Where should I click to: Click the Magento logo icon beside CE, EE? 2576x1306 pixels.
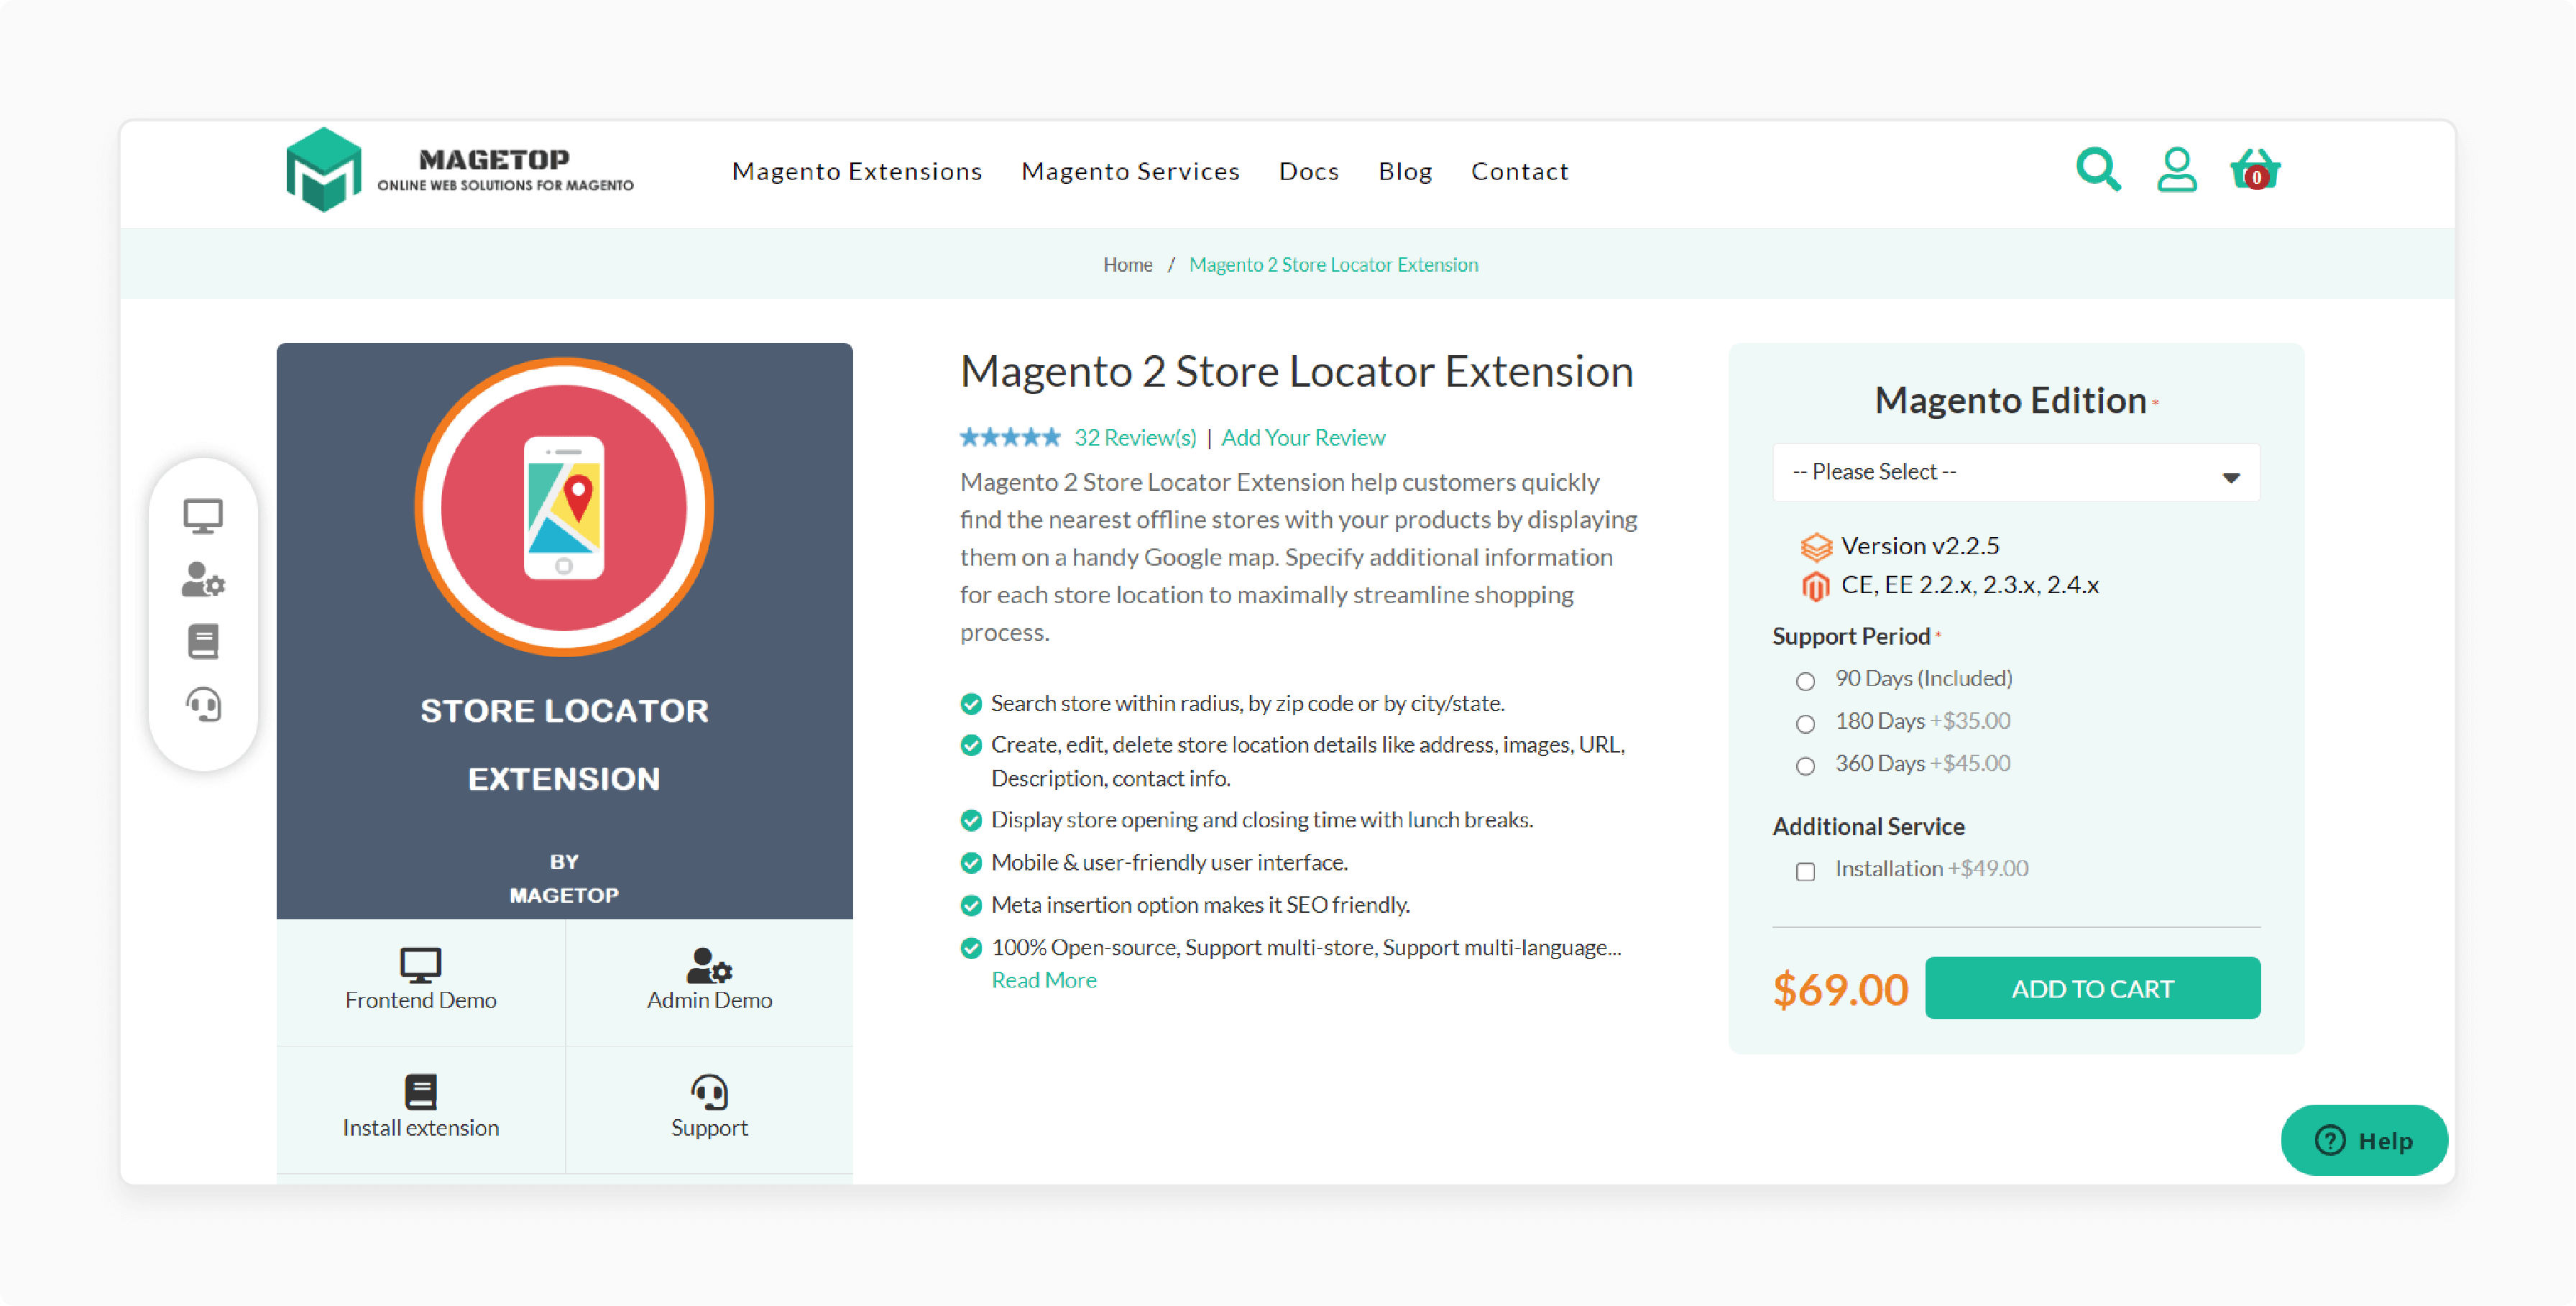(x=1816, y=586)
